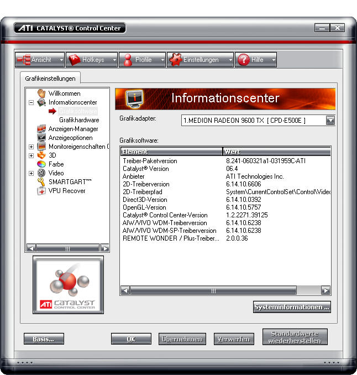Click the tree panel left scroll arrow
The image size is (357, 375).
31,248
